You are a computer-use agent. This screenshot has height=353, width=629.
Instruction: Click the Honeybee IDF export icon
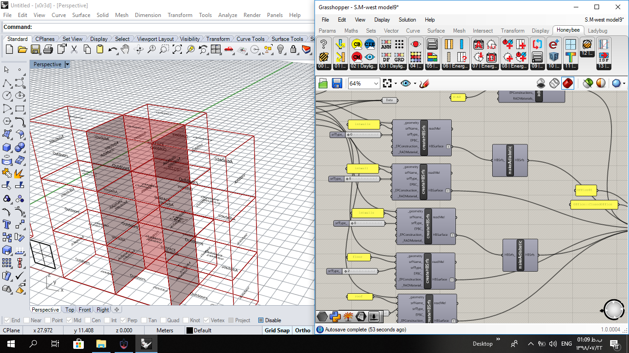coord(603,57)
